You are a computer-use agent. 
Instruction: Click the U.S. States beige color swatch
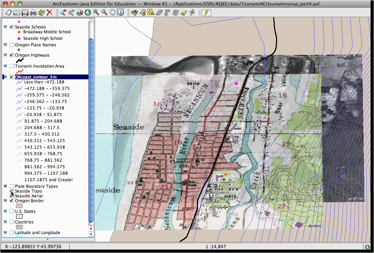tap(19, 216)
